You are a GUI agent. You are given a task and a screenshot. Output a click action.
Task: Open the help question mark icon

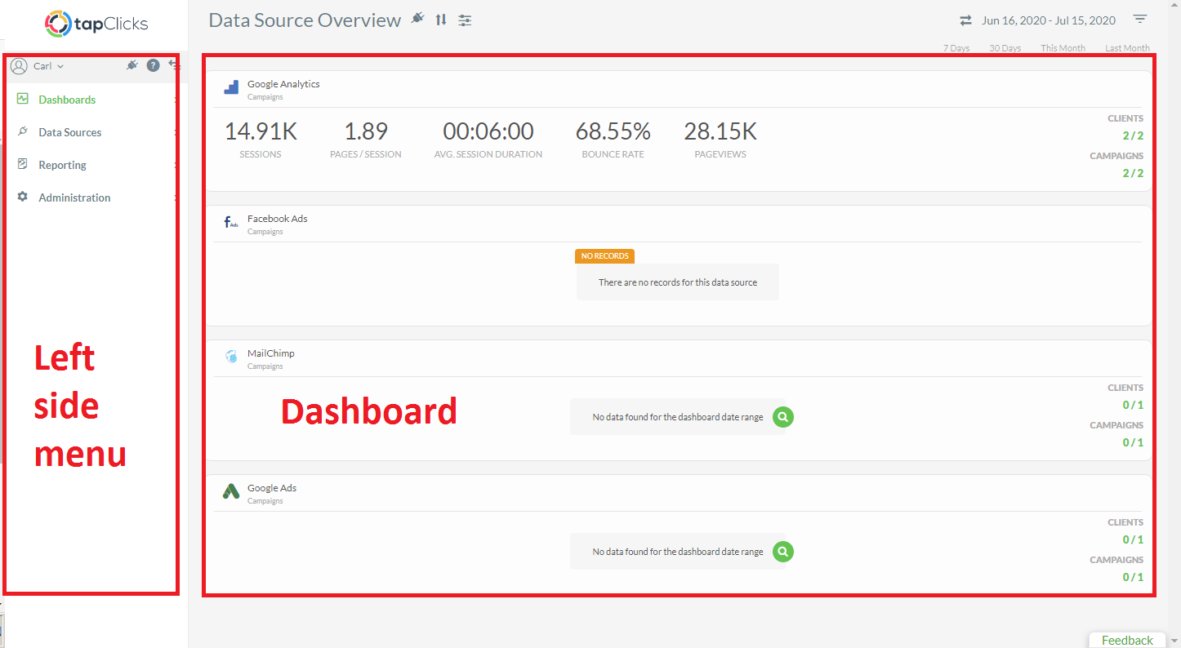(x=153, y=66)
